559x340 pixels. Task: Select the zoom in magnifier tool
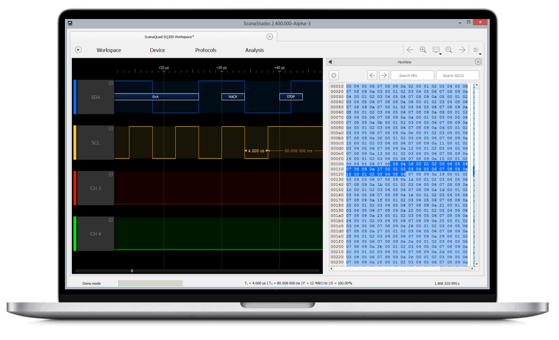pyautogui.click(x=423, y=50)
